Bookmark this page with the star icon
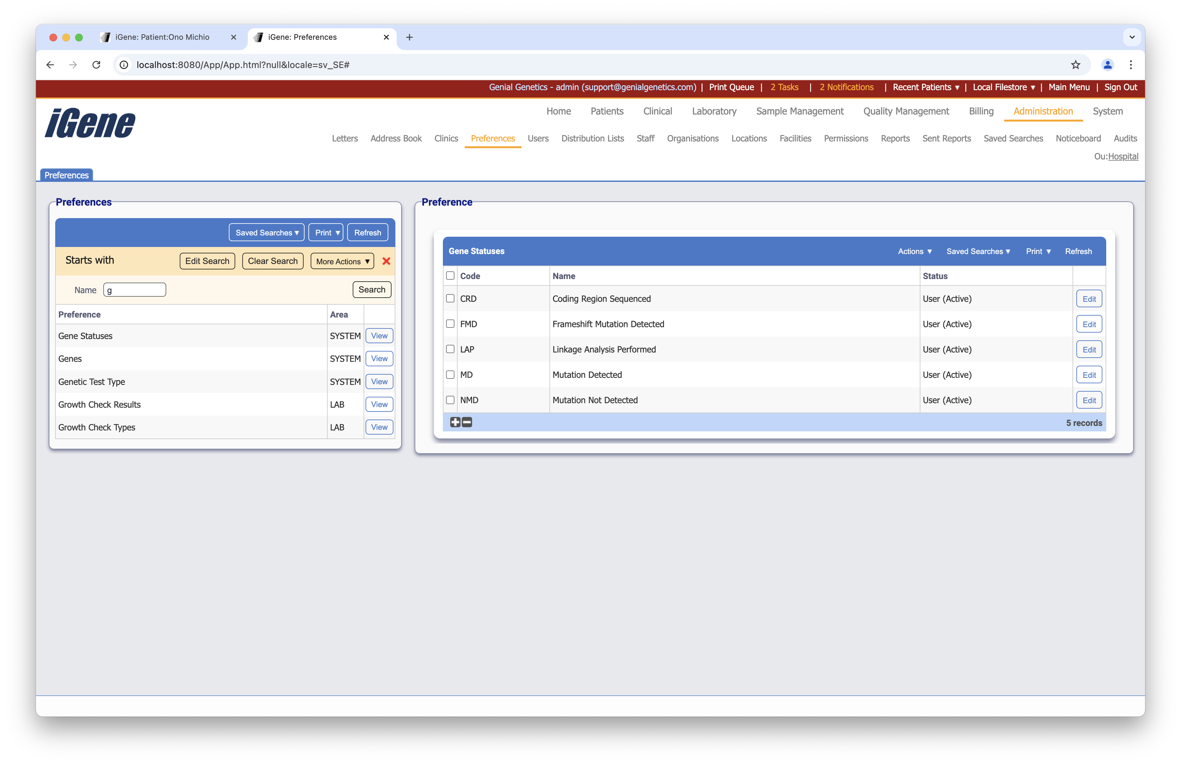Image resolution: width=1181 pixels, height=764 pixels. (x=1075, y=64)
